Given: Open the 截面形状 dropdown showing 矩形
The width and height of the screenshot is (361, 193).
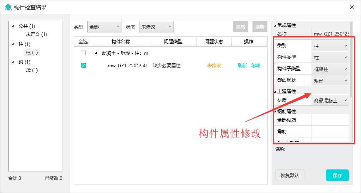Looking at the screenshot, I should [330, 81].
